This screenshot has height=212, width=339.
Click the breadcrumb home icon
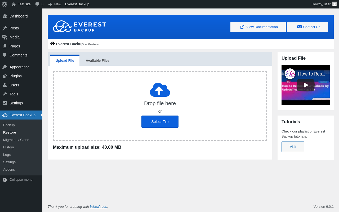pos(52,43)
